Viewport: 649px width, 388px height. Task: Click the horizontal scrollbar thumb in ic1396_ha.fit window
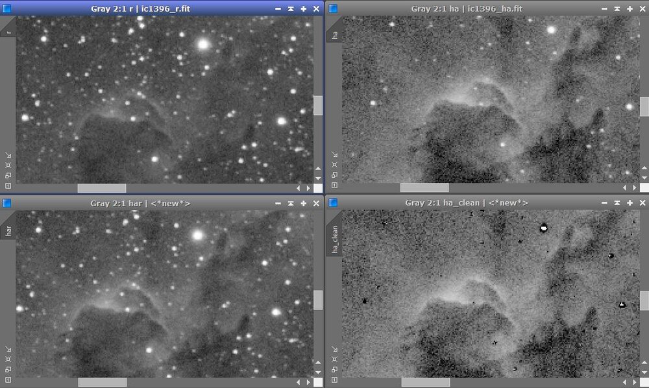tap(424, 188)
